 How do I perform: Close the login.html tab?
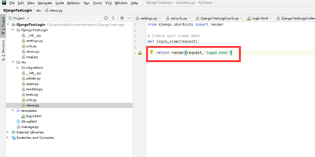271,18
